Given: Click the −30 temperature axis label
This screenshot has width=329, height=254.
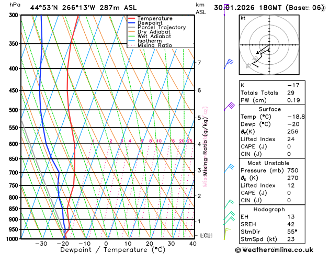Looking at the screenshot, I should point(41,244).
